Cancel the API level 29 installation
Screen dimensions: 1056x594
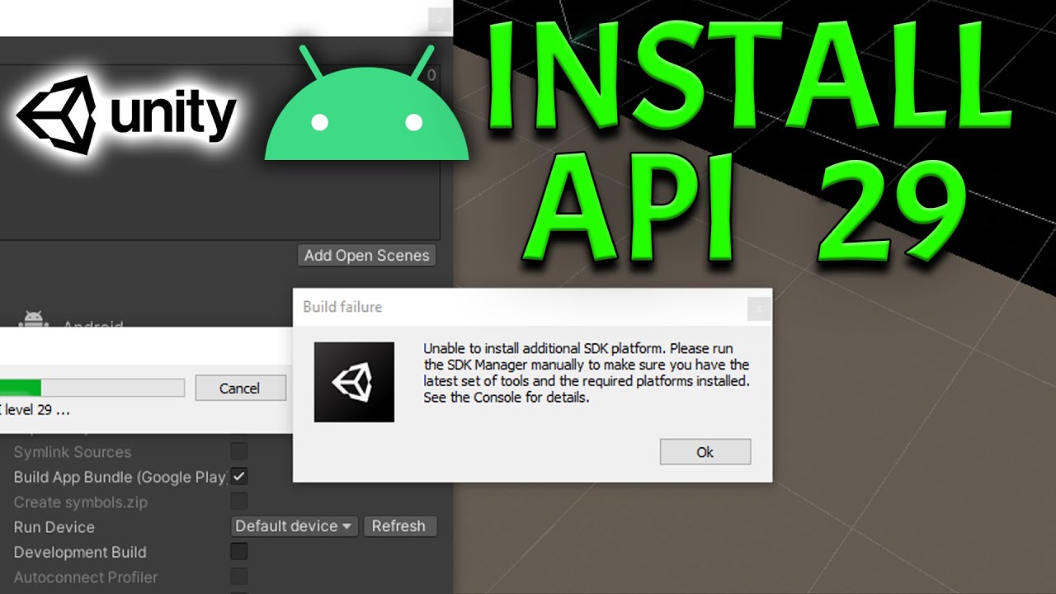[240, 388]
